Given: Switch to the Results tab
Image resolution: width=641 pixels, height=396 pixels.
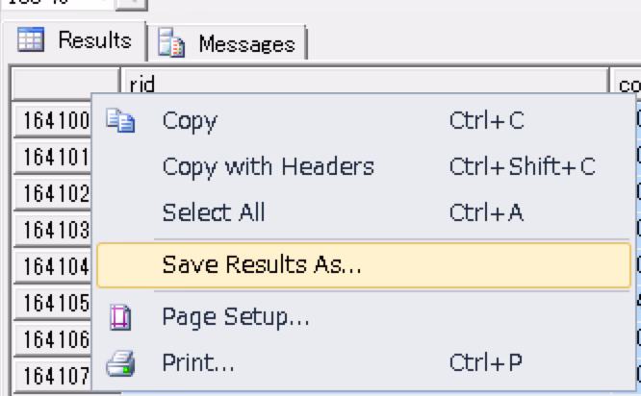Looking at the screenshot, I should point(76,40).
